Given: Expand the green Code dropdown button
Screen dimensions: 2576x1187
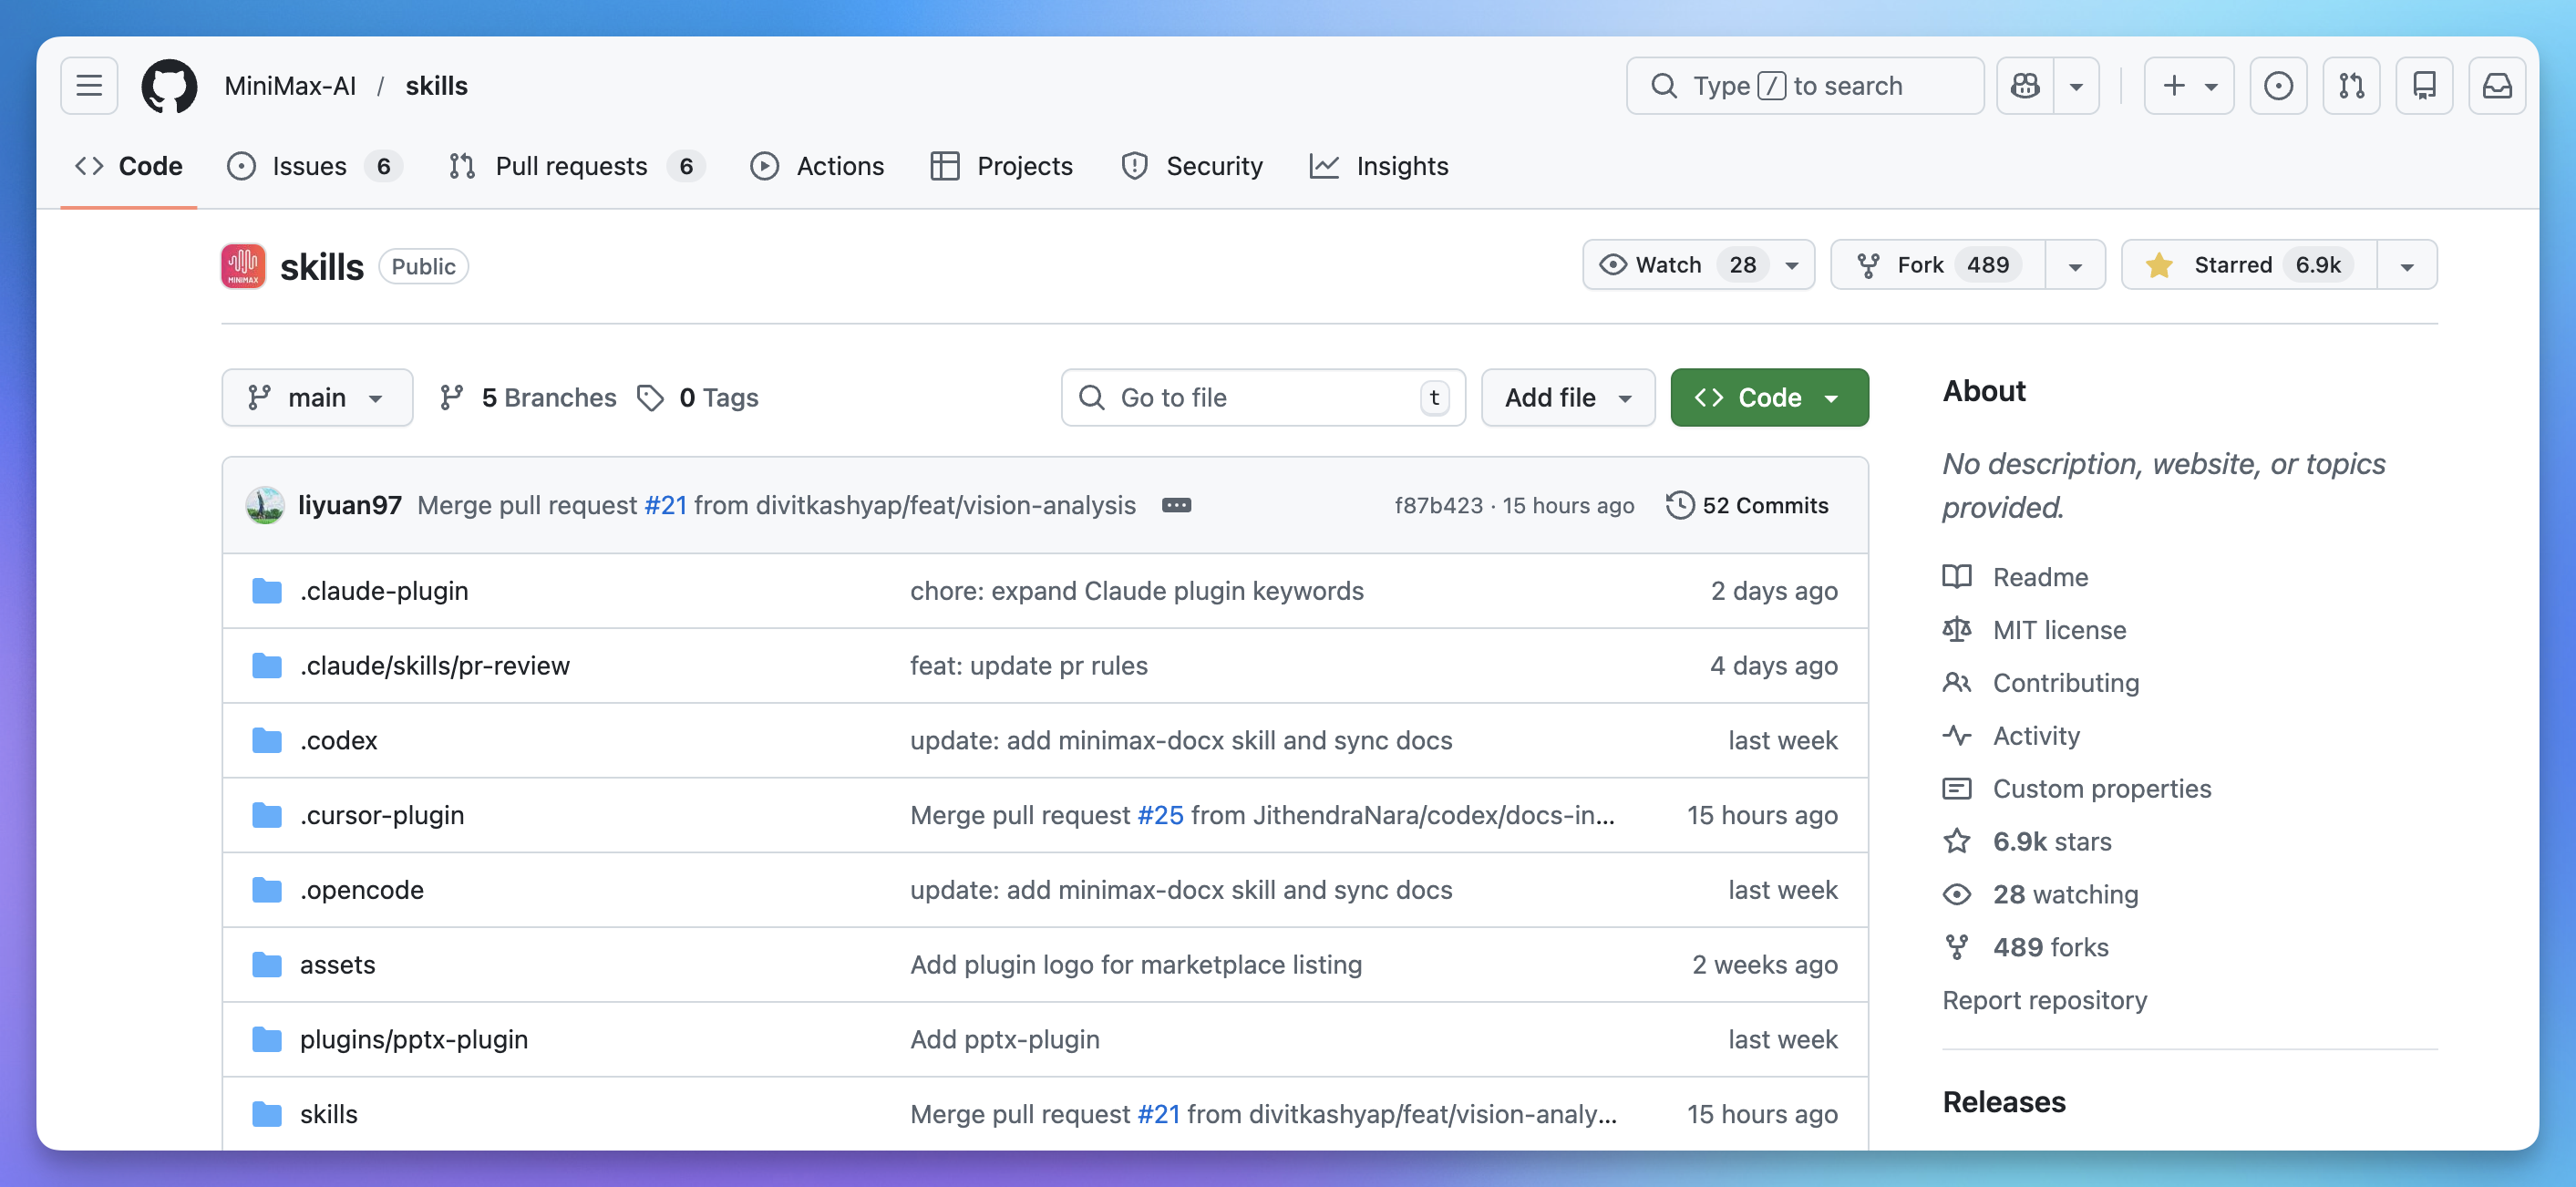Looking at the screenshot, I should (1768, 398).
